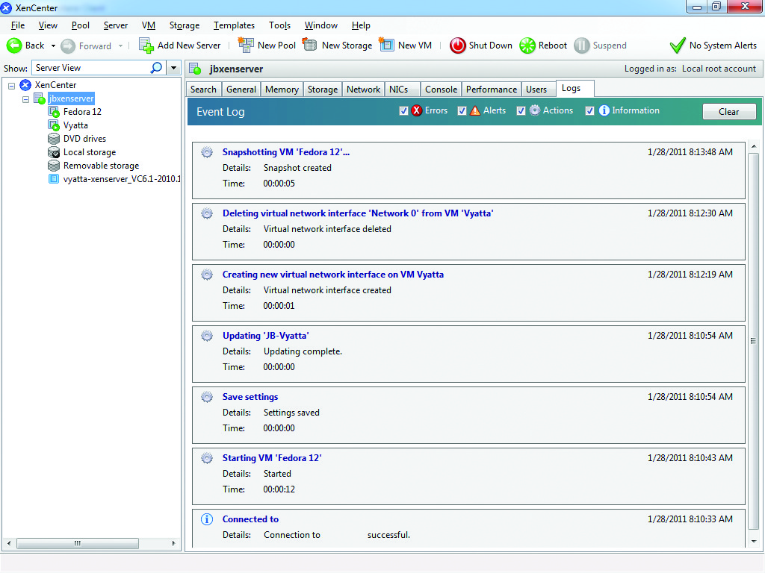765x573 pixels.
Task: Click the event log scroll up arrow
Action: [754, 146]
